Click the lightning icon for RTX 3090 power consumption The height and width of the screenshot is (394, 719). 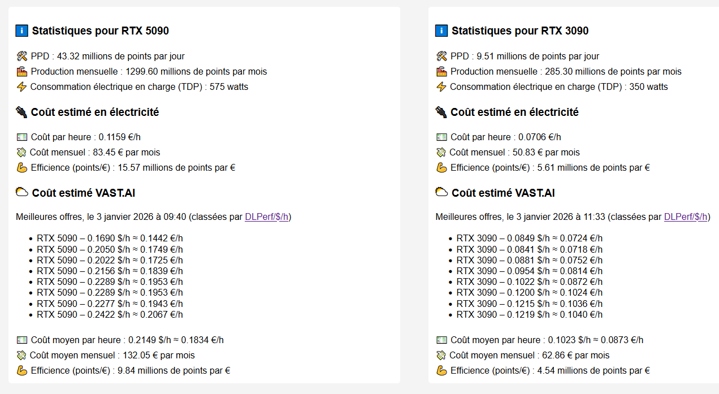[441, 86]
